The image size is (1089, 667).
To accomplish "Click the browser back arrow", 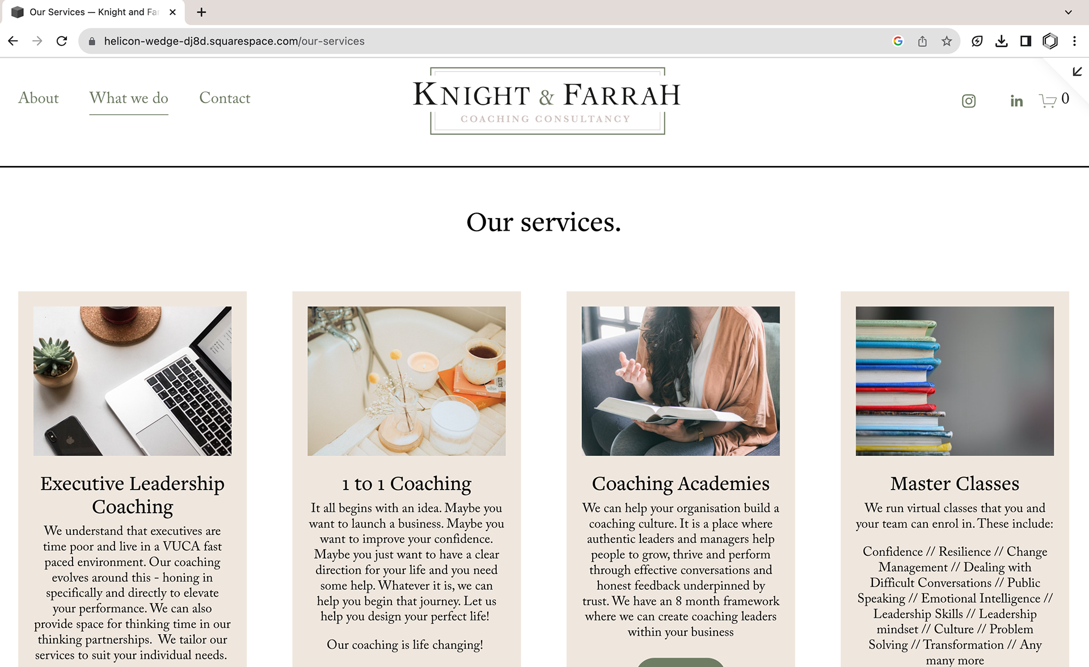I will coord(13,41).
